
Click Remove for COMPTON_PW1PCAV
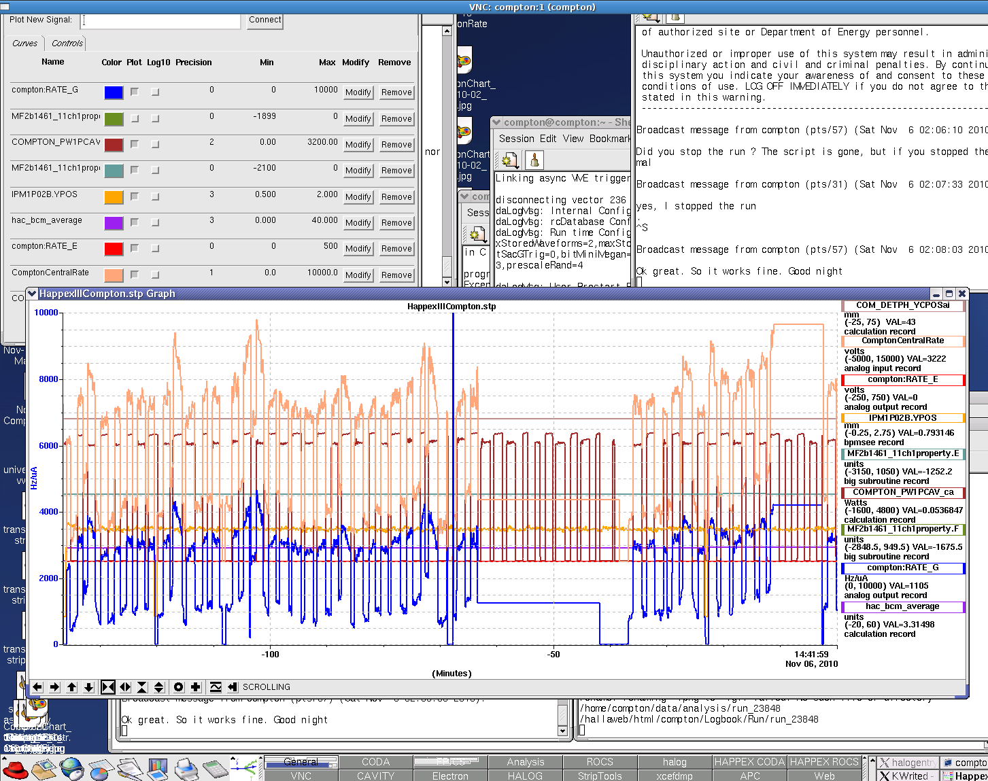[x=396, y=145]
